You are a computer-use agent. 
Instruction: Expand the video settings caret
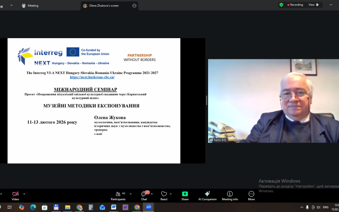coord(24,193)
